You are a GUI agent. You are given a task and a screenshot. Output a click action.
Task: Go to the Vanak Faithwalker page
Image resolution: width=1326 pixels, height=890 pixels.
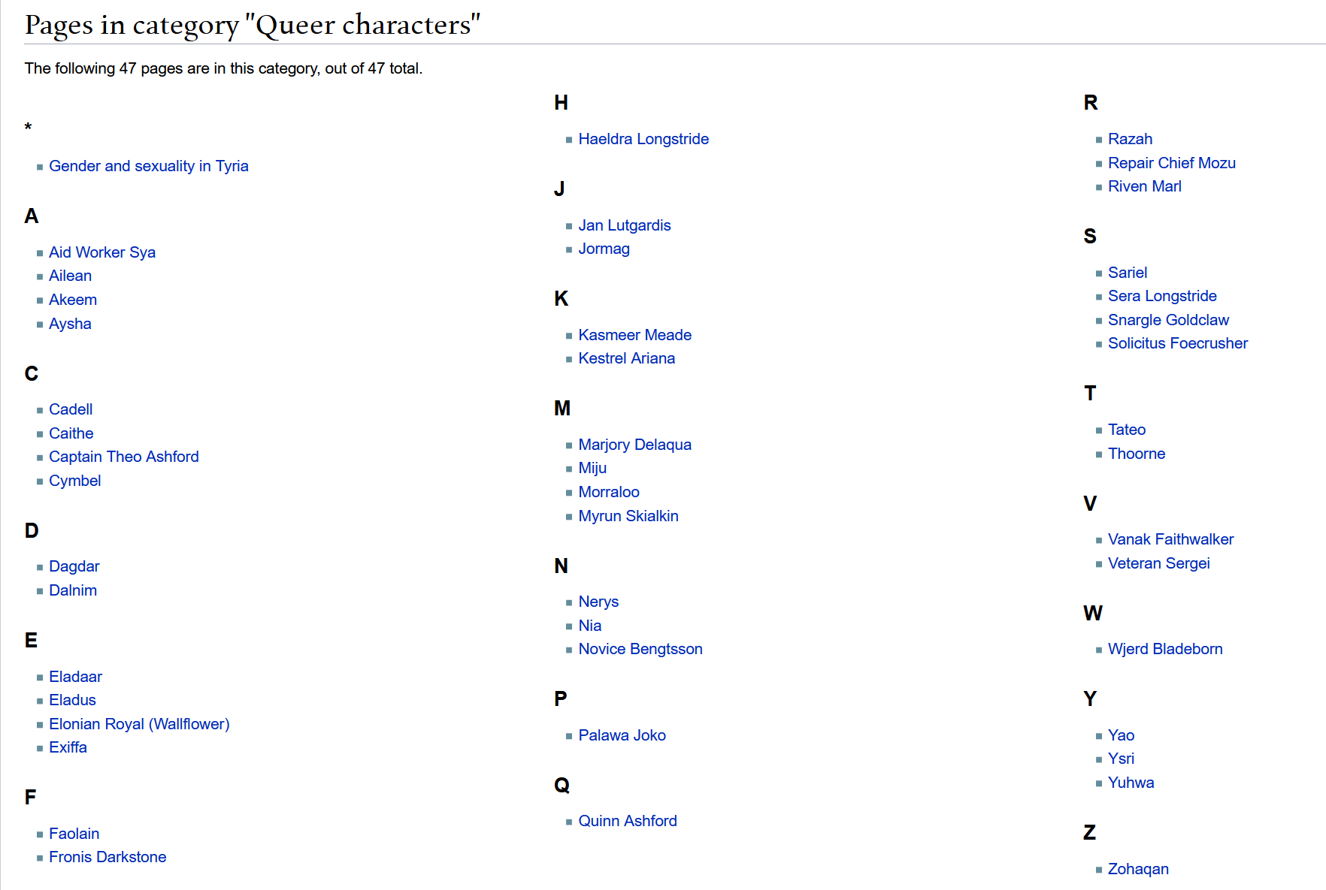click(x=1171, y=539)
